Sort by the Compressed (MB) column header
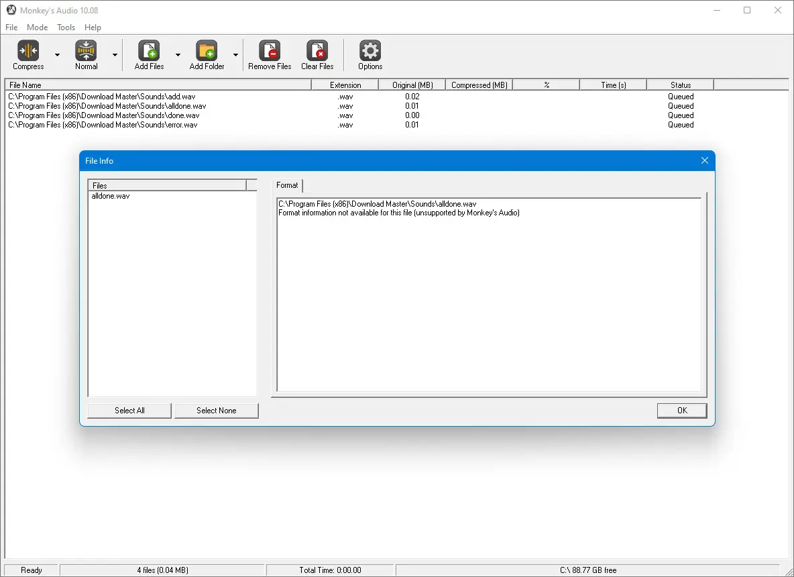Image resolution: width=794 pixels, height=577 pixels. tap(479, 85)
